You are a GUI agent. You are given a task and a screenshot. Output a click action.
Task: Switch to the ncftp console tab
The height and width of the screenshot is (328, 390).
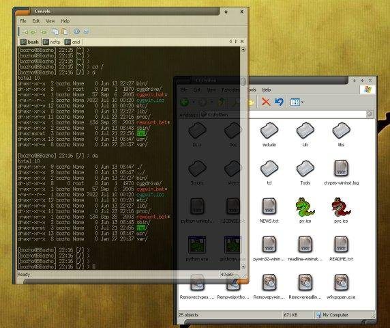tap(52, 42)
